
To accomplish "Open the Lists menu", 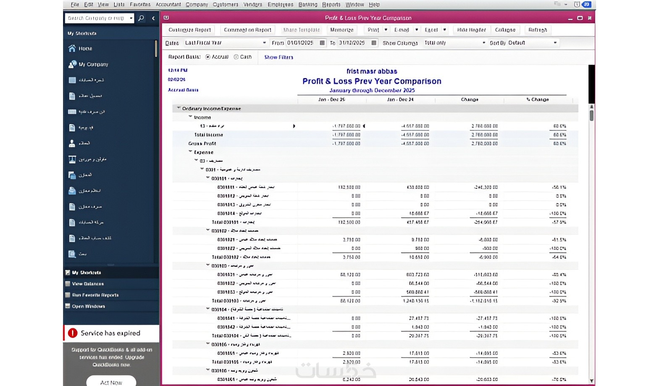I will tap(119, 5).
